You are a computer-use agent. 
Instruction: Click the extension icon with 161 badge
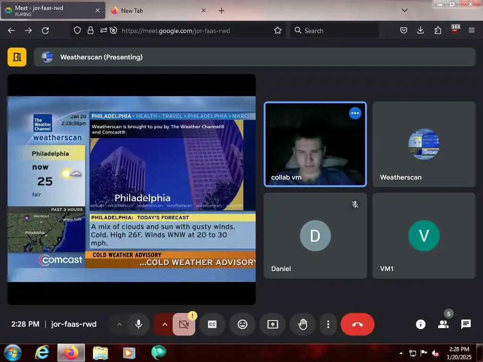[x=455, y=29]
